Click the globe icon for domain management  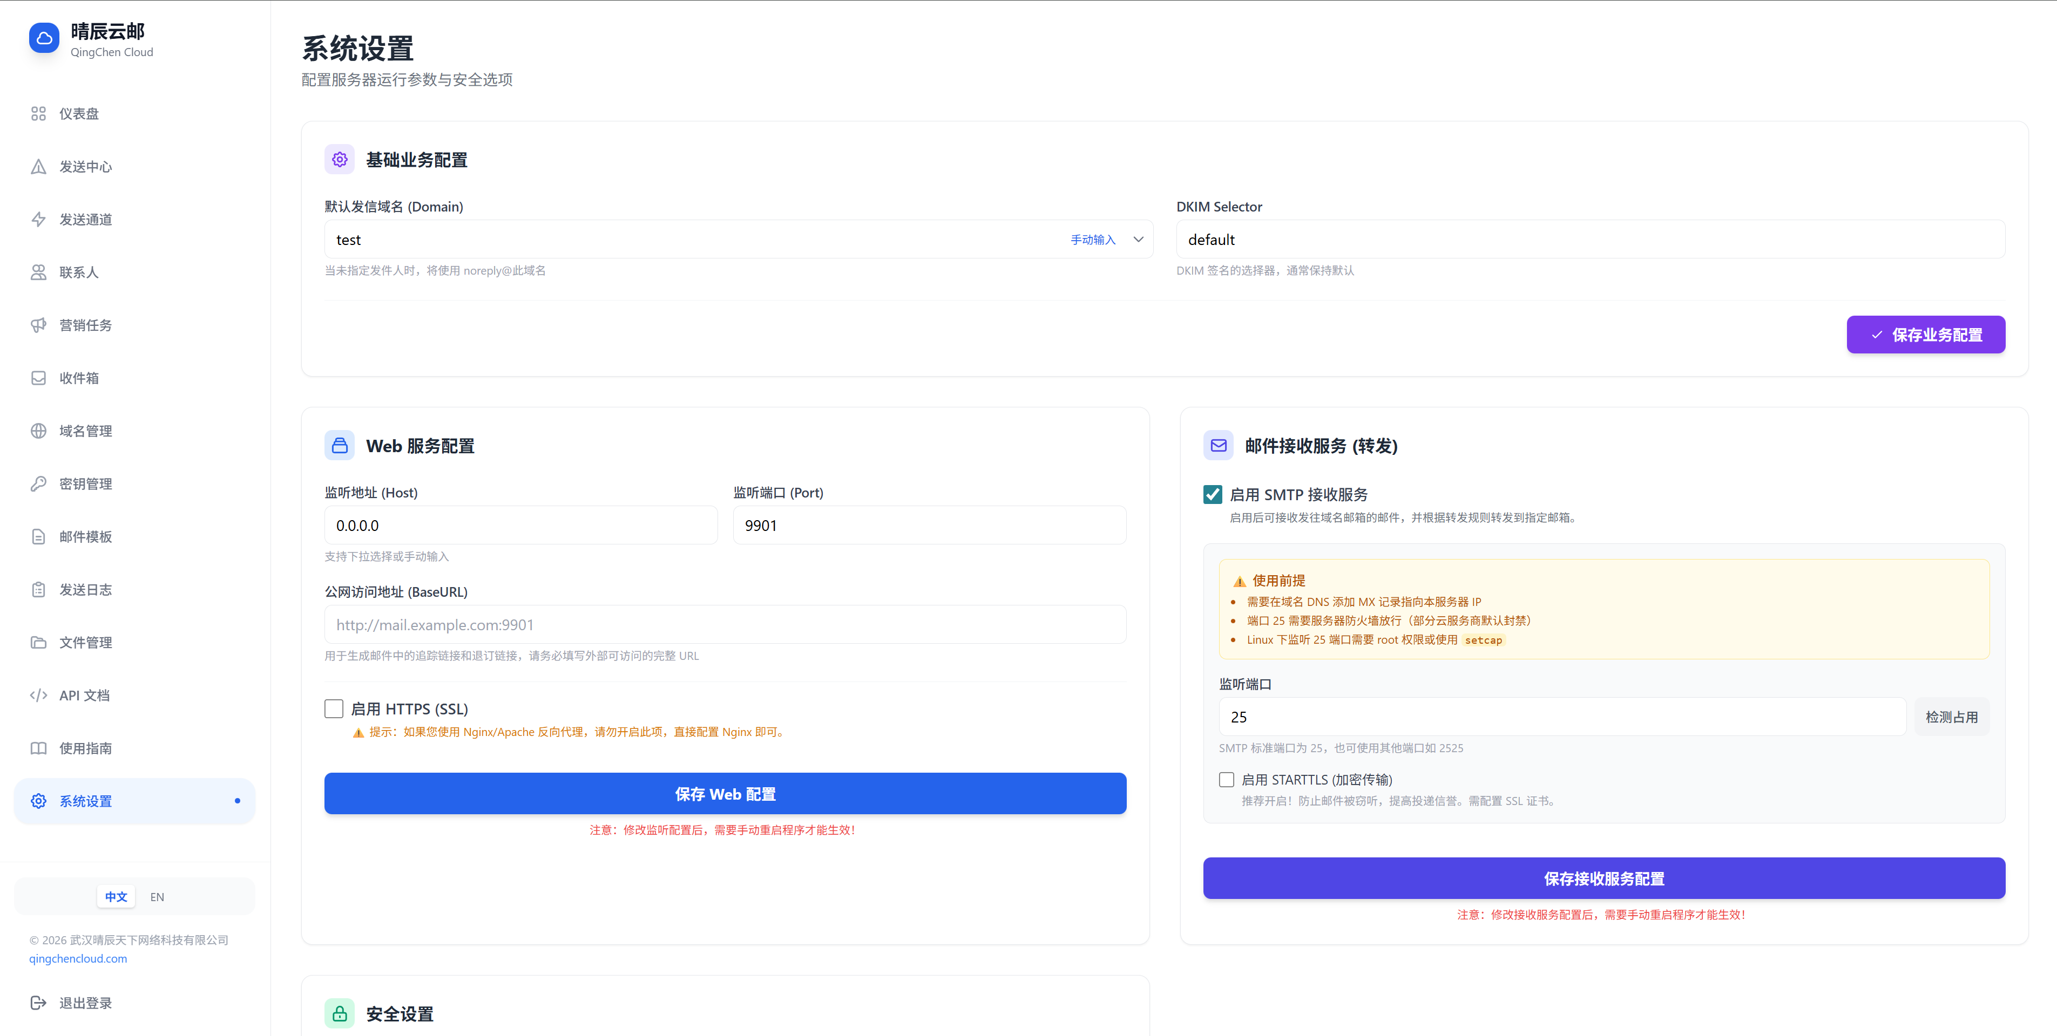38,431
